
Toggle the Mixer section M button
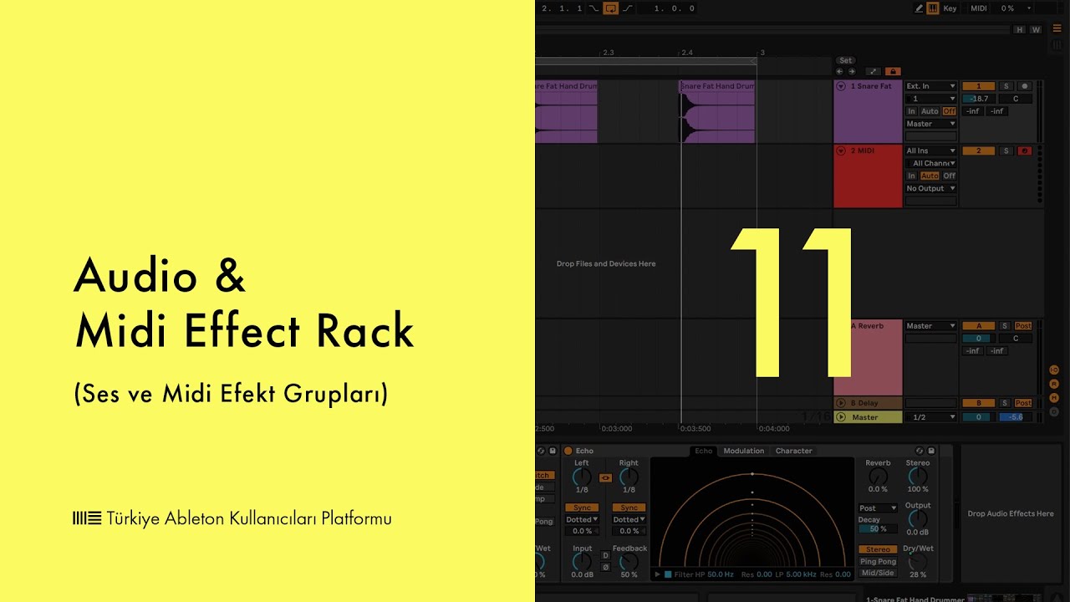click(x=1054, y=398)
